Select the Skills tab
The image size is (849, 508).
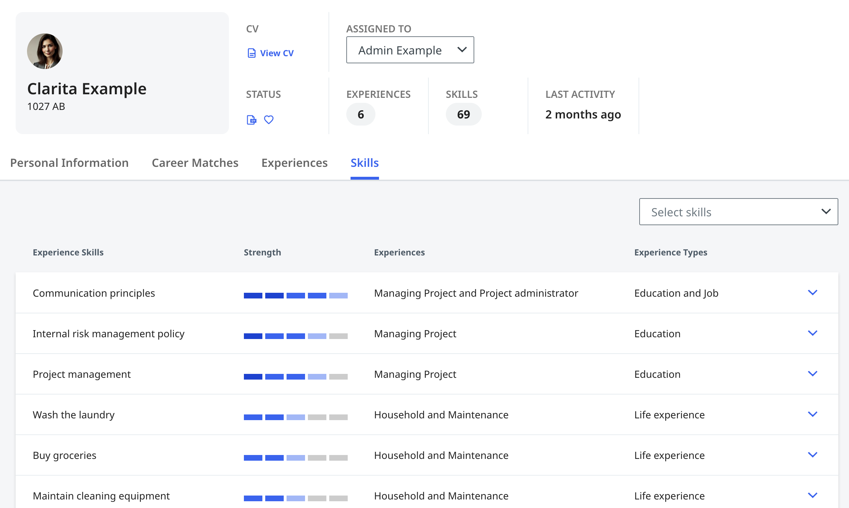[x=365, y=163]
